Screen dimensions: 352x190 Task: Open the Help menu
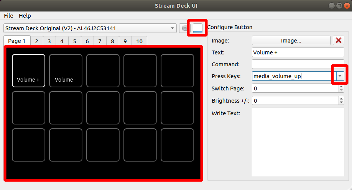[25, 16]
